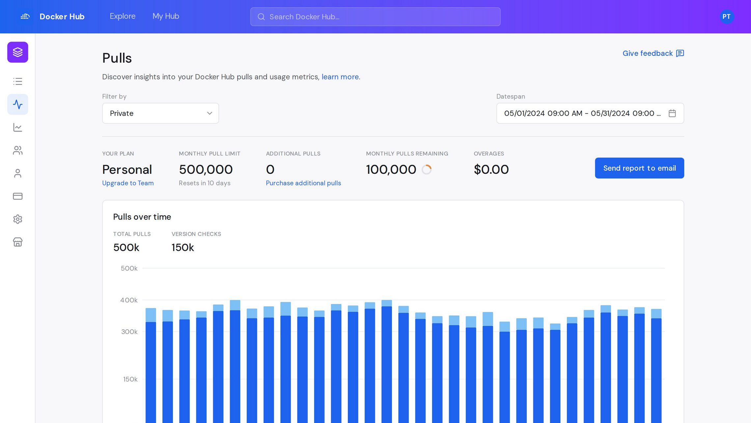Open the single user profile sidebar icon
The height and width of the screenshot is (423, 751).
point(18,173)
